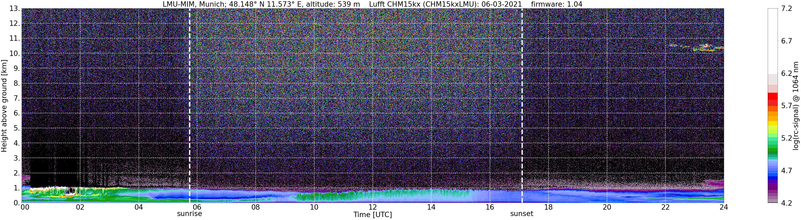Click the white top section of the colorbar
This screenshot has width=801, height=220.
[773, 41]
